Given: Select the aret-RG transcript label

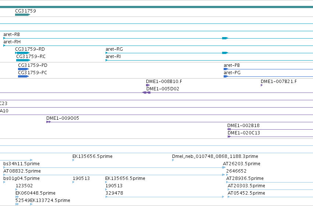Looking at the screenshot, I should point(114,49).
